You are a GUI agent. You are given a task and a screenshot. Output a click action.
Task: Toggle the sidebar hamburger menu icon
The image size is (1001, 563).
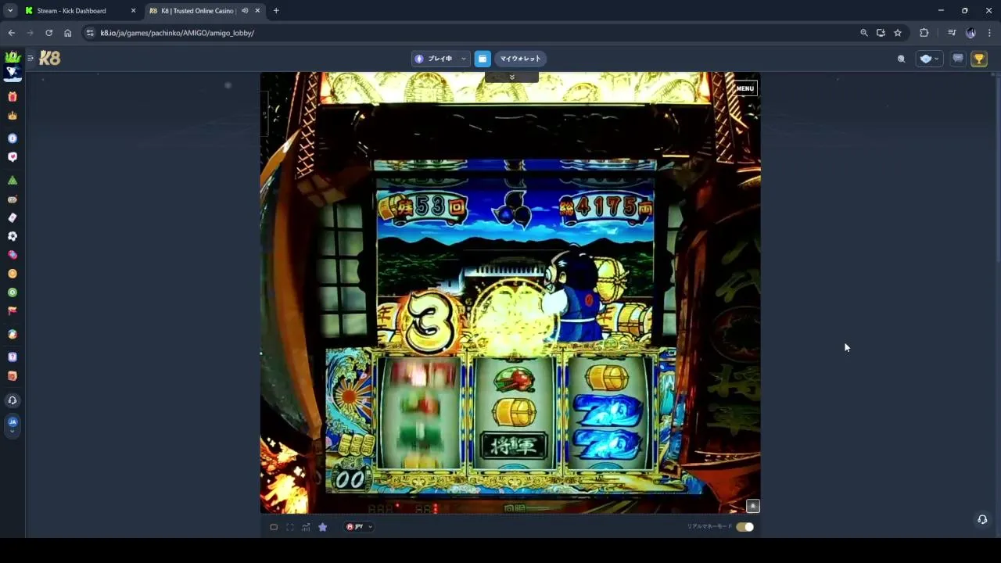(30, 58)
